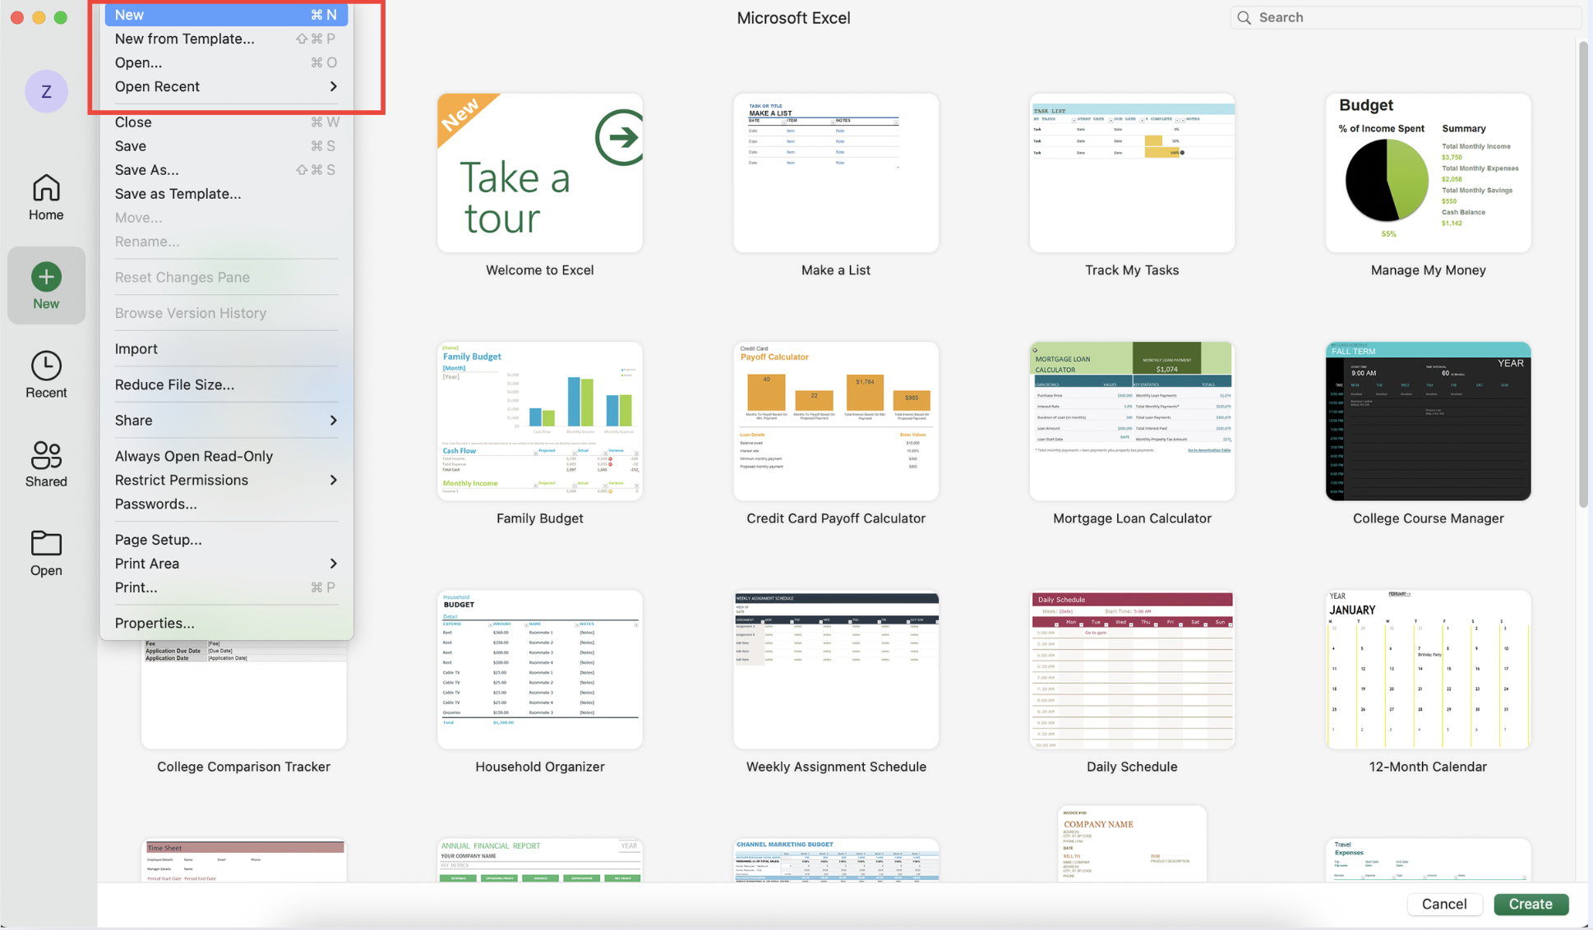Click the Cancel button
The height and width of the screenshot is (930, 1593).
[1444, 904]
